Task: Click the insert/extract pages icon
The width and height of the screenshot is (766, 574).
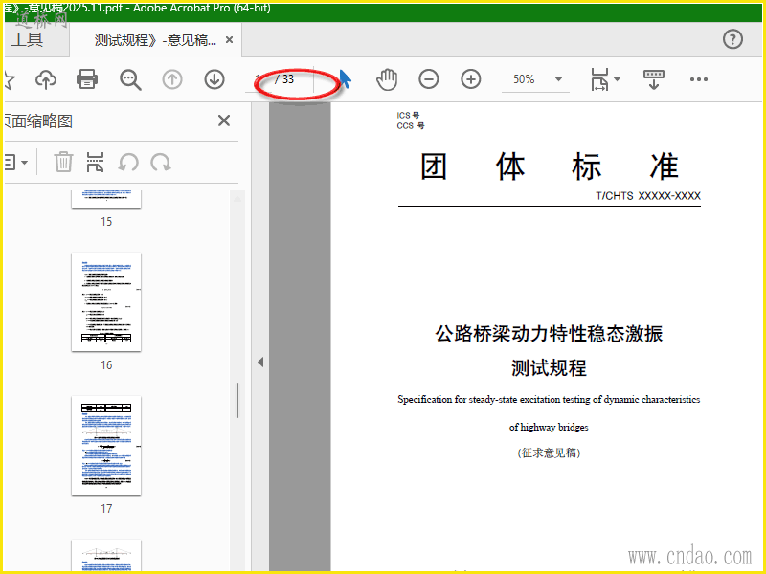Action: point(95,162)
